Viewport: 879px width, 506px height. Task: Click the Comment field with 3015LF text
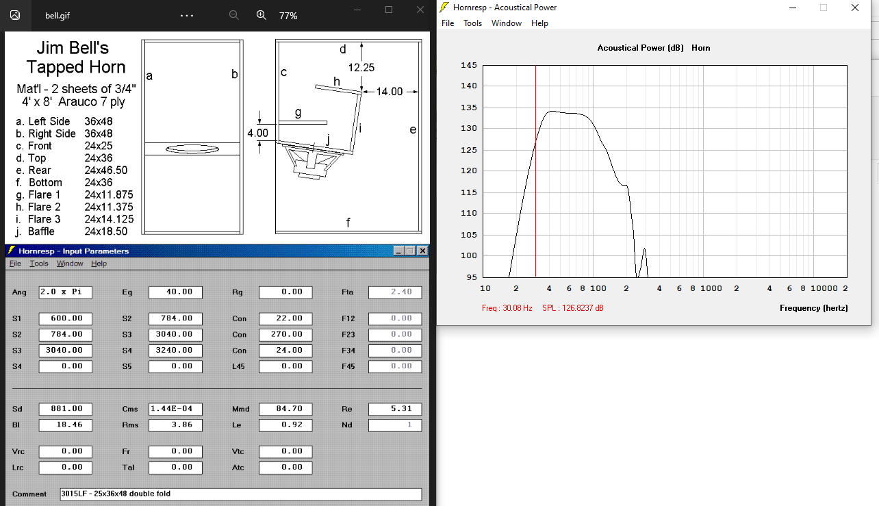click(x=240, y=494)
